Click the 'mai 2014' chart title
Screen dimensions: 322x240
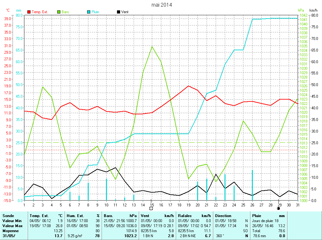pyautogui.click(x=161, y=5)
